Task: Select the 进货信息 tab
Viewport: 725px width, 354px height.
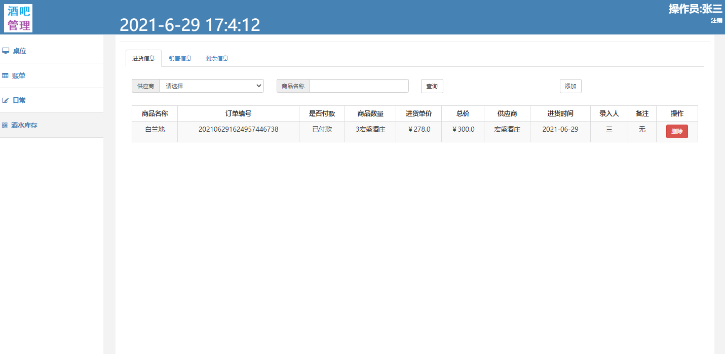Action: pos(143,58)
